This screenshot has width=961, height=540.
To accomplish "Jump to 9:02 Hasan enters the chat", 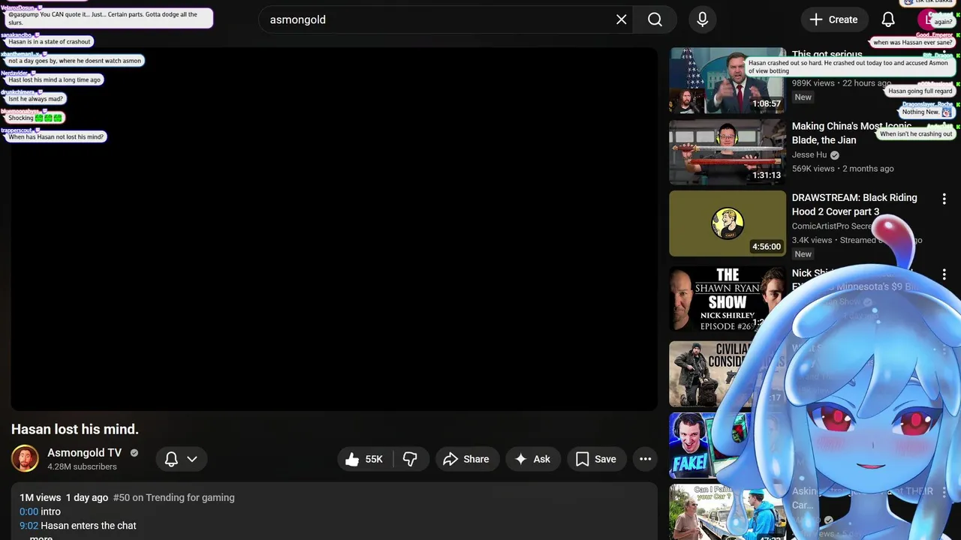I will pyautogui.click(x=29, y=526).
